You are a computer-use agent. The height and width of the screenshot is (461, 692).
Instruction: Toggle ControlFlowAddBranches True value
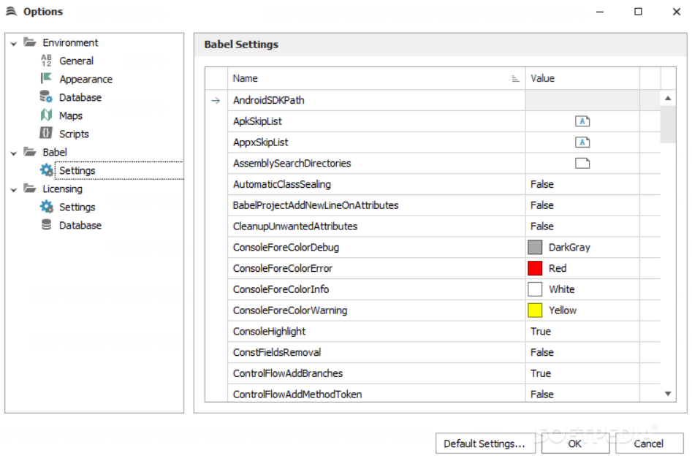point(582,373)
